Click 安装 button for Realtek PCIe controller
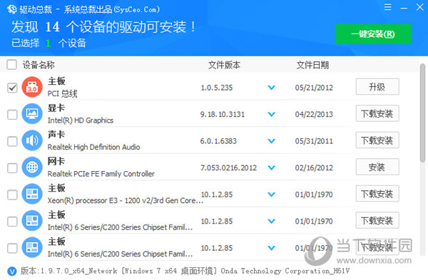428x280 pixels. click(x=377, y=167)
